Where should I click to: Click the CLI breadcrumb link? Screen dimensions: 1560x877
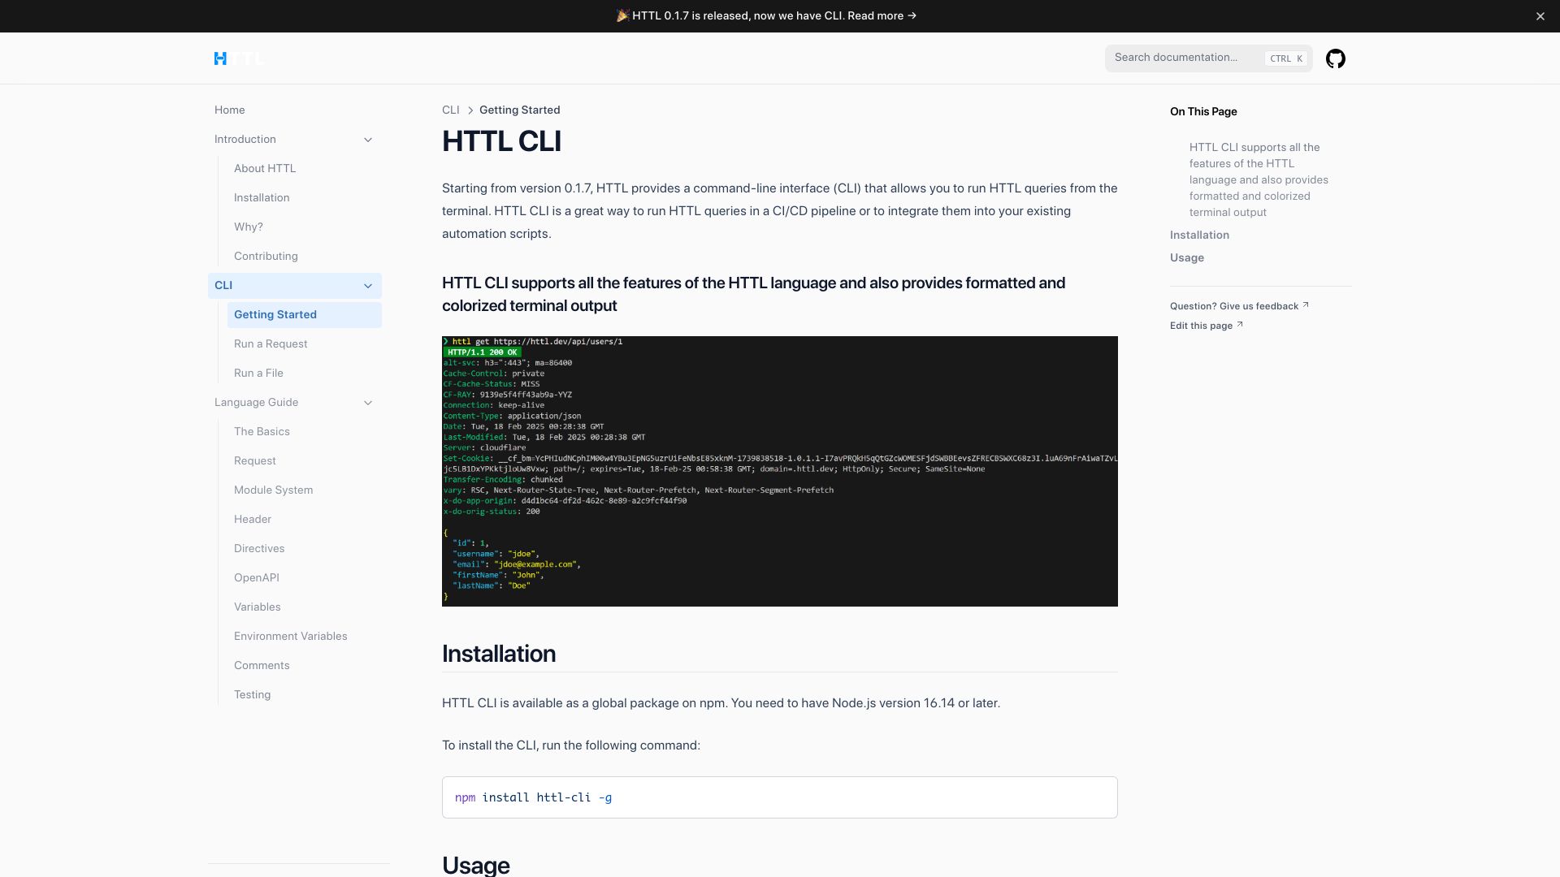[451, 110]
